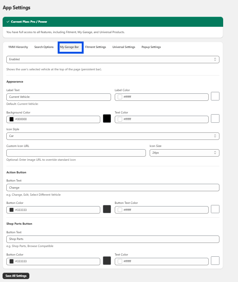Open the Action Button color large swatch

[107, 209]
